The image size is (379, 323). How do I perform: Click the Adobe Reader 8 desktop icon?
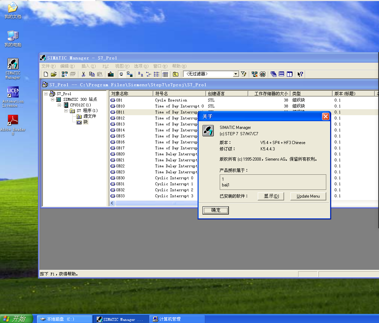tap(13, 125)
